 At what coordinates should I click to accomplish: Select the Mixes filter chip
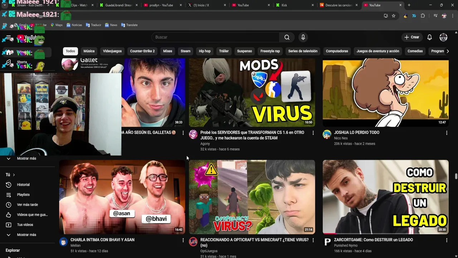coord(167,51)
